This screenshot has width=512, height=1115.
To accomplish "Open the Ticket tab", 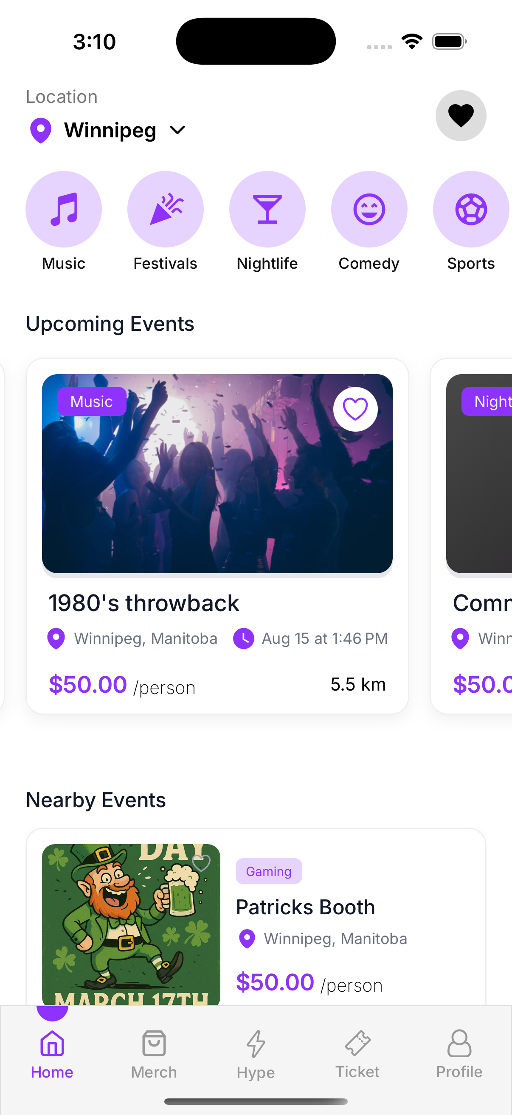I will [x=357, y=1054].
